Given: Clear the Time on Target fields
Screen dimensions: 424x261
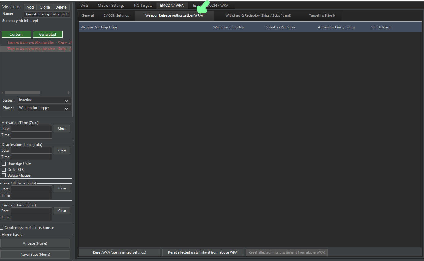Looking at the screenshot, I should point(62,211).
